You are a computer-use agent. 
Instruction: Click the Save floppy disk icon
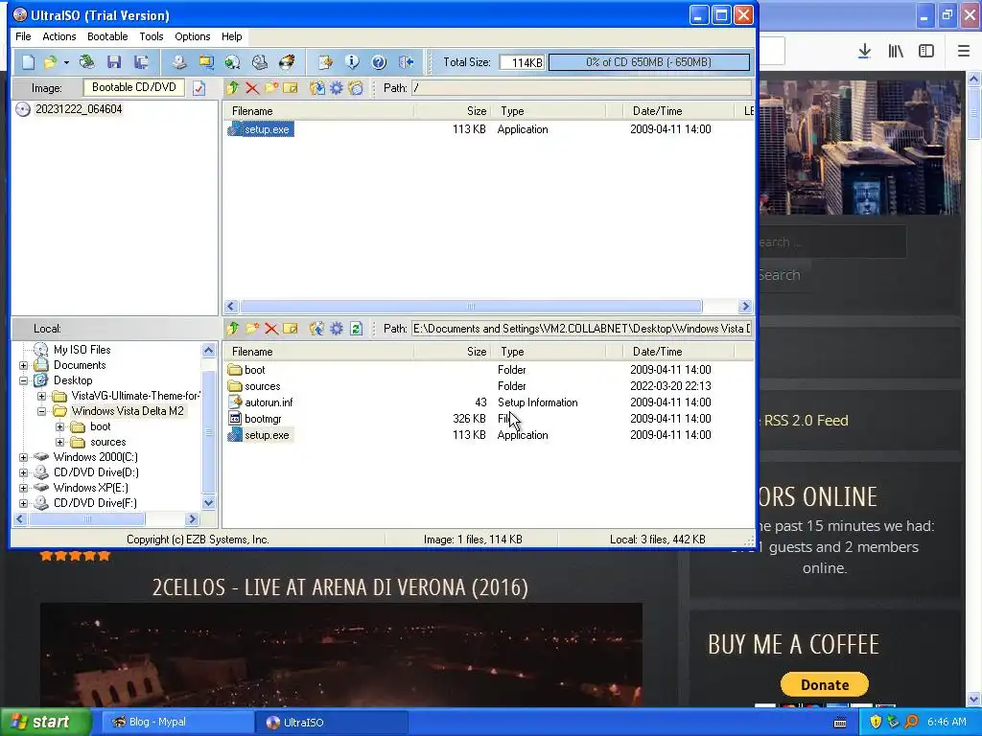tap(114, 62)
